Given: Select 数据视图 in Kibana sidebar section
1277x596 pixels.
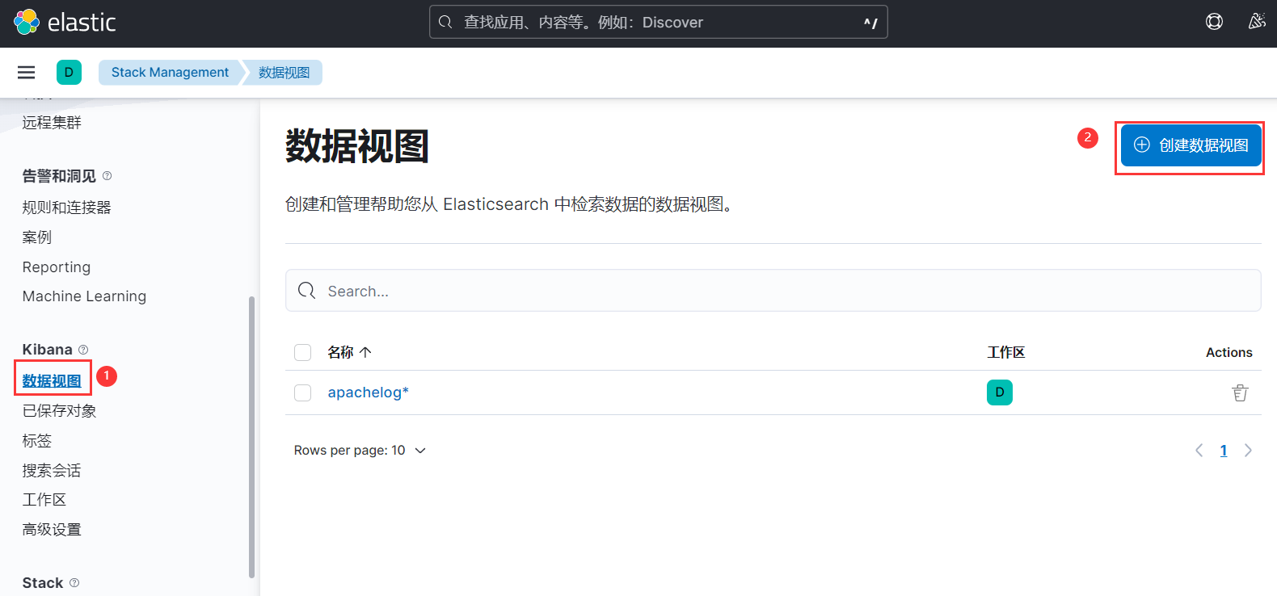Looking at the screenshot, I should click(52, 381).
